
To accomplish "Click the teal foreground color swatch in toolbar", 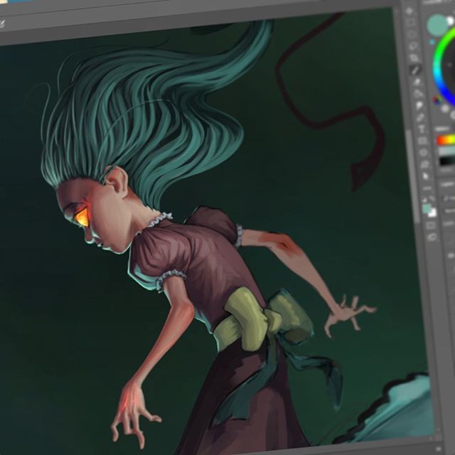I will click(426, 208).
